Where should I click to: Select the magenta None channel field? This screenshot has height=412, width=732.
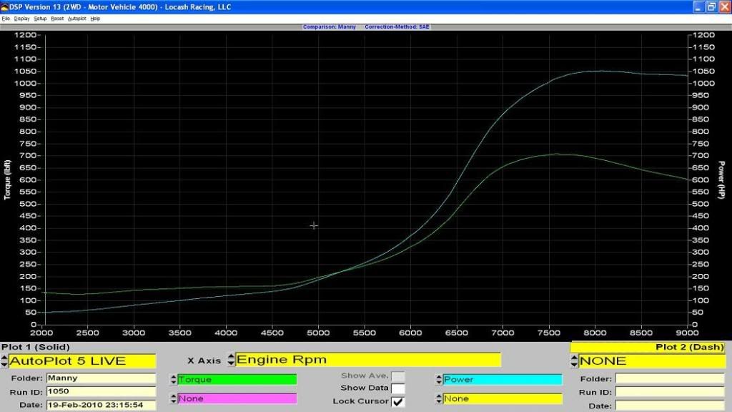tap(237, 398)
